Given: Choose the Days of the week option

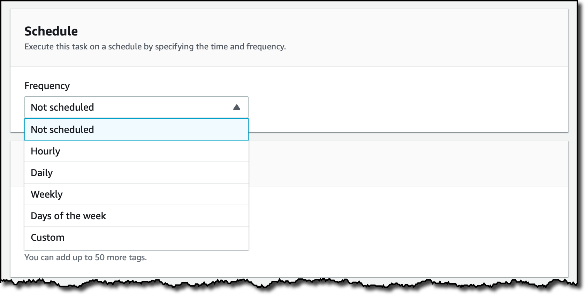Looking at the screenshot, I should coord(136,216).
